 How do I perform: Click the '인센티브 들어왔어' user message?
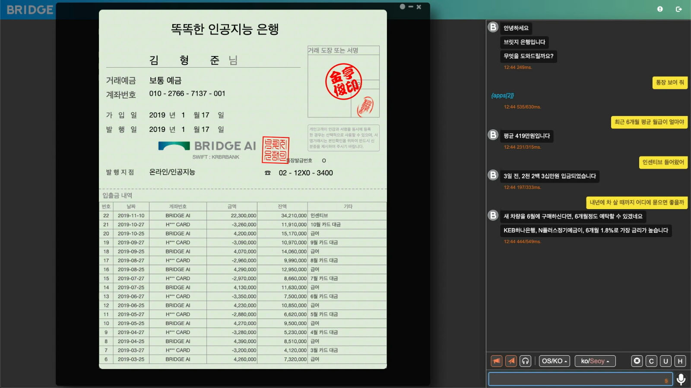[663, 162]
